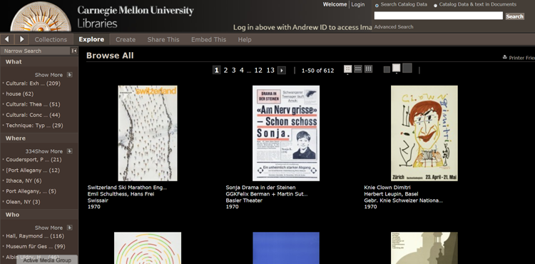
Task: Open the solid blue poster thumbnail
Action: [286, 248]
